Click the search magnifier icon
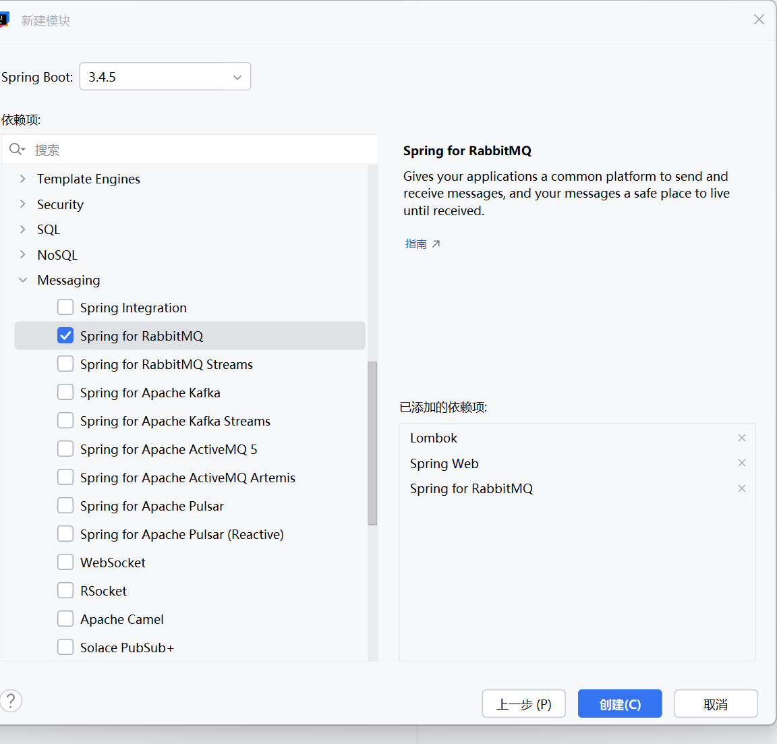Viewport: 777px width, 744px height. tap(16, 149)
